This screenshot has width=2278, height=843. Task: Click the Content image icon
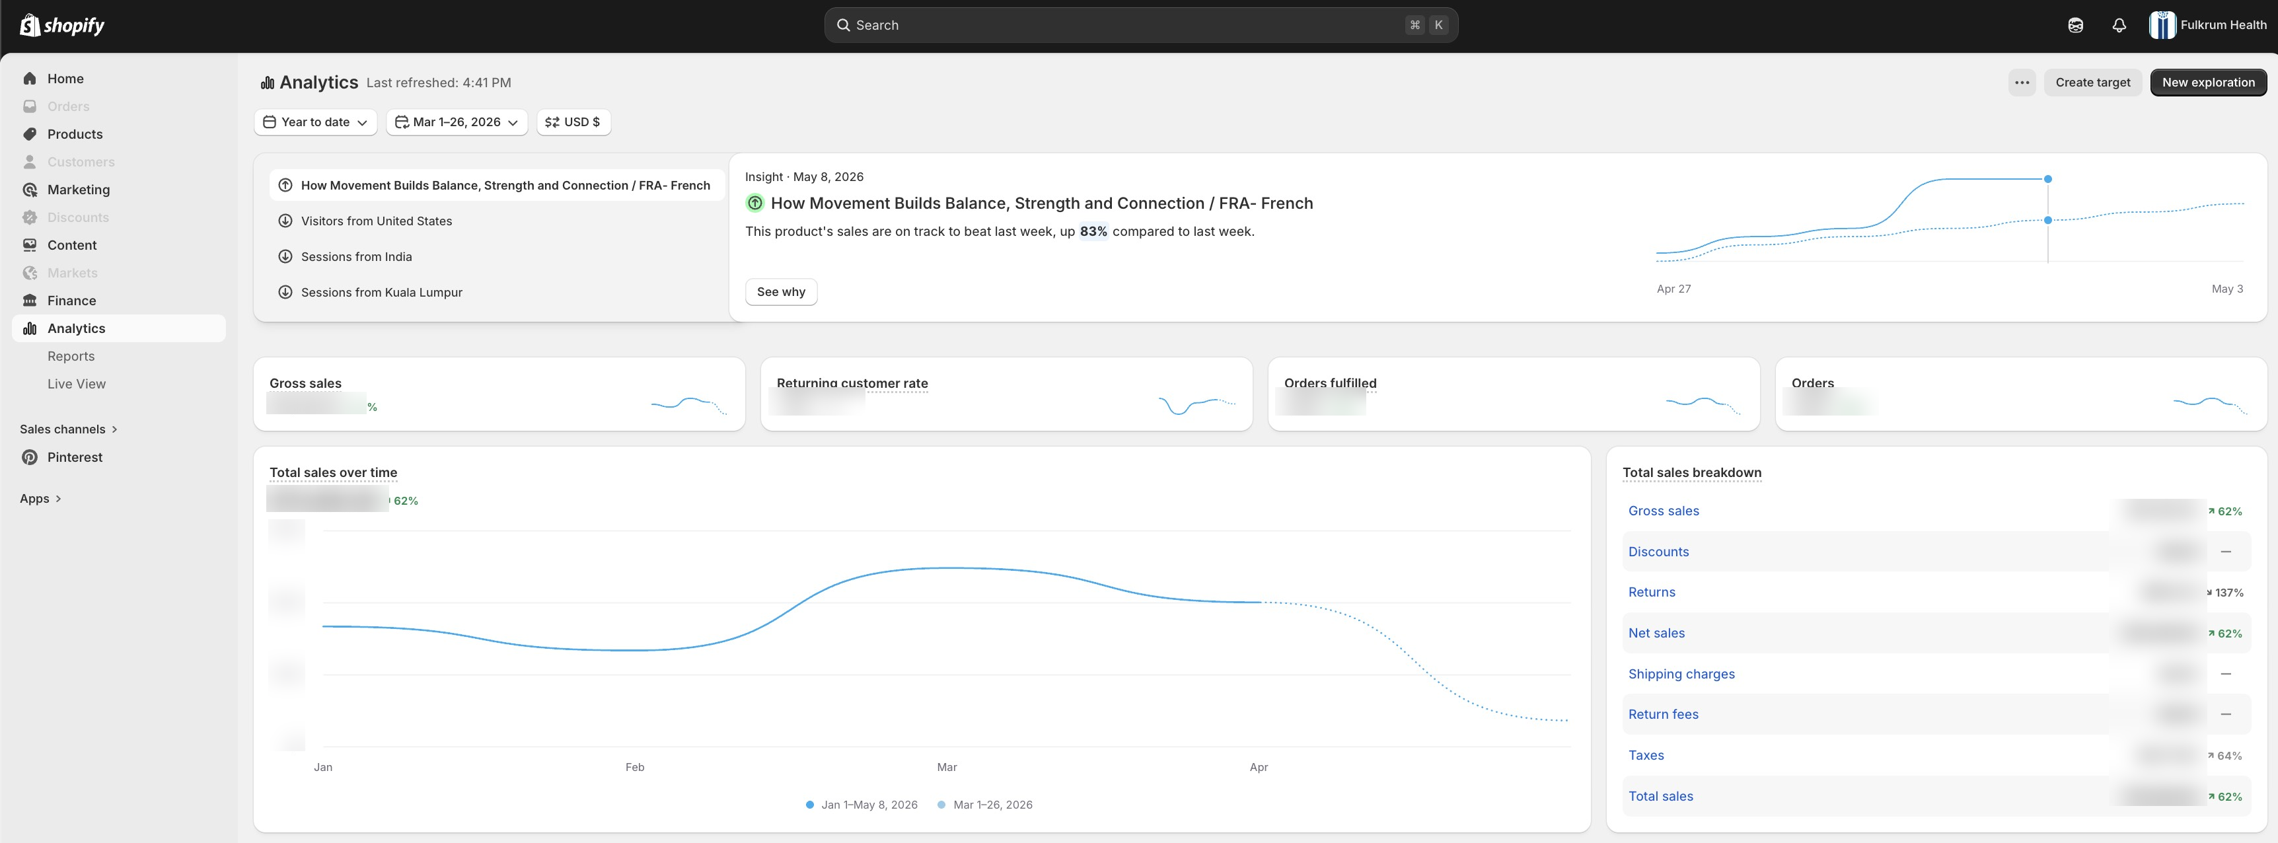coord(30,245)
